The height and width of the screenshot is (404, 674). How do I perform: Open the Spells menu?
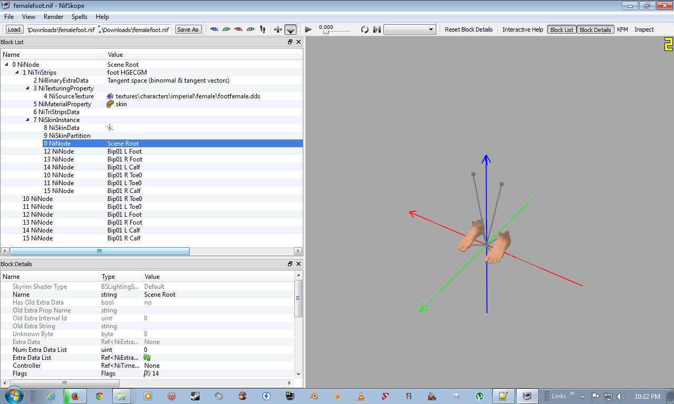(80, 17)
